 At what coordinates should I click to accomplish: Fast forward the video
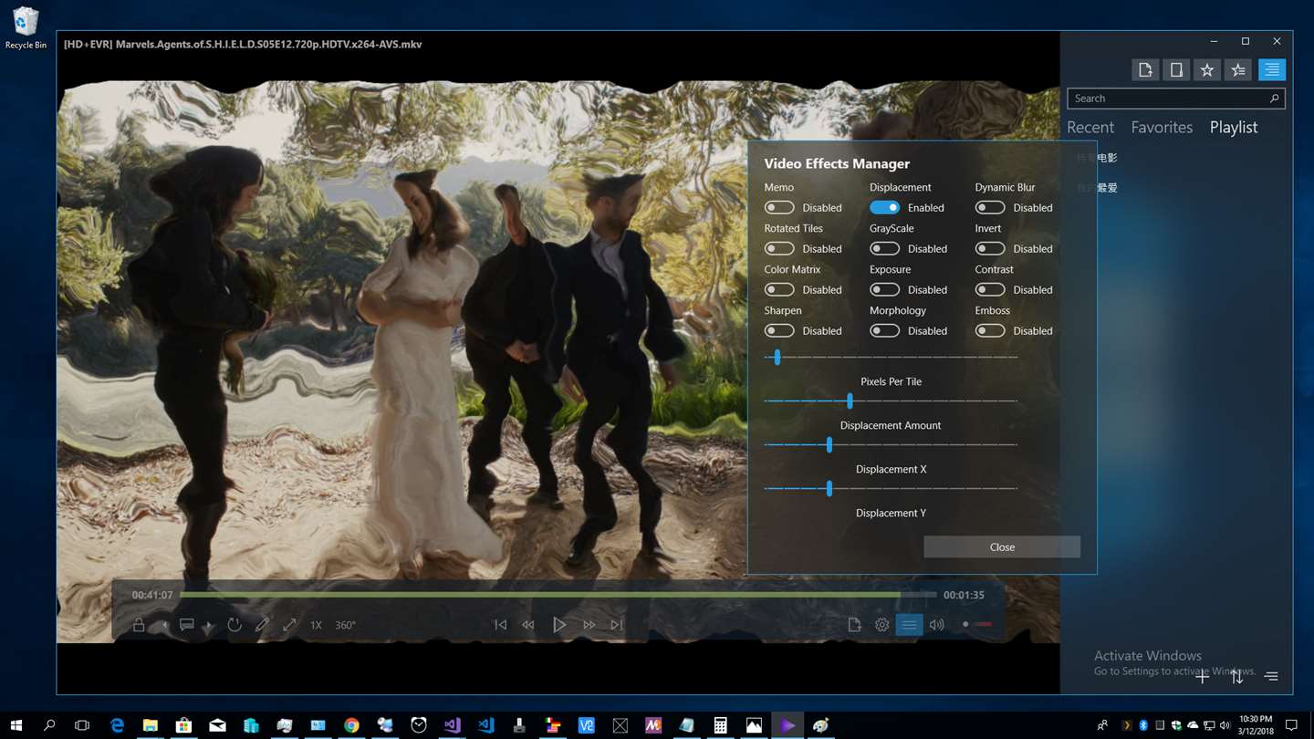pos(589,625)
